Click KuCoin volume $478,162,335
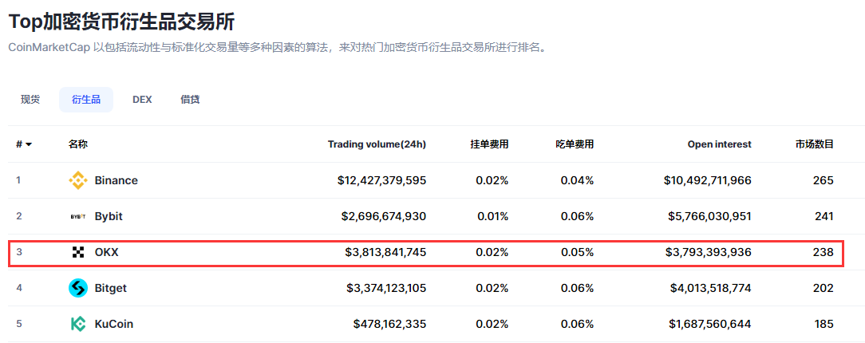The height and width of the screenshot is (343, 865). click(x=390, y=324)
